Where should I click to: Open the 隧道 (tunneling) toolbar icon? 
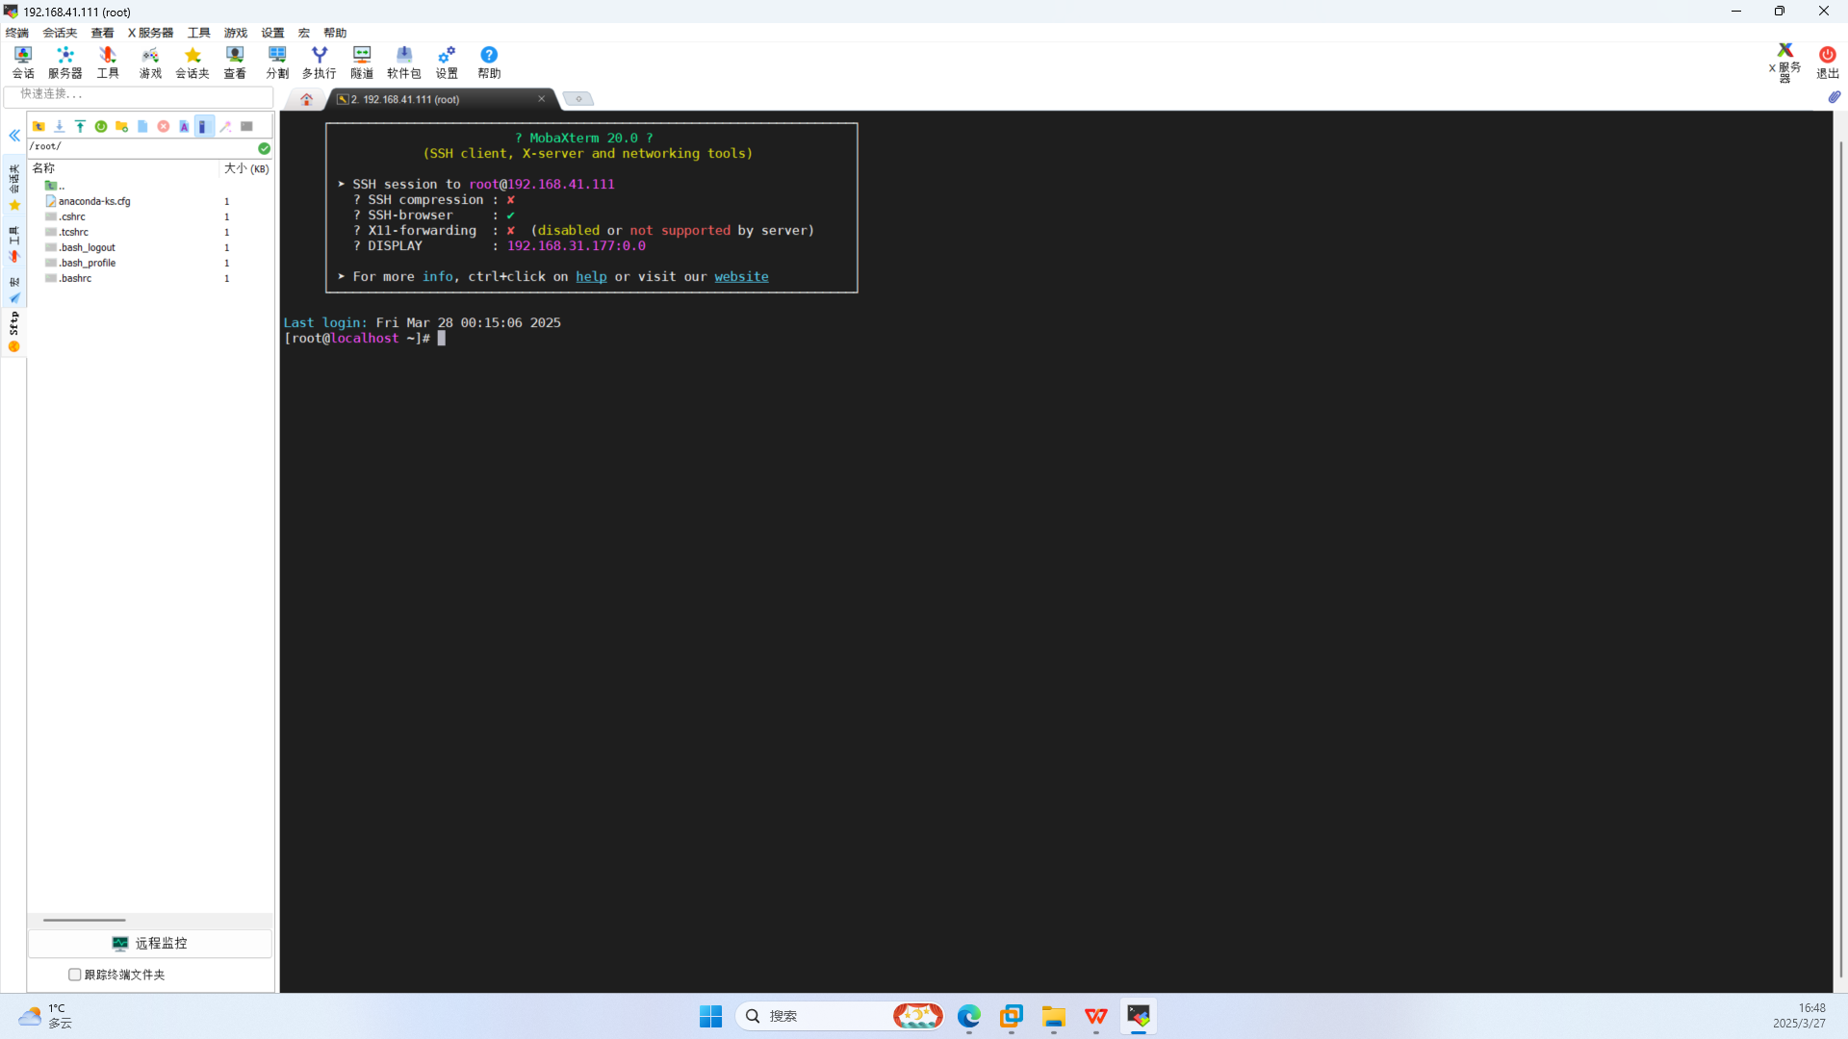pyautogui.click(x=362, y=62)
